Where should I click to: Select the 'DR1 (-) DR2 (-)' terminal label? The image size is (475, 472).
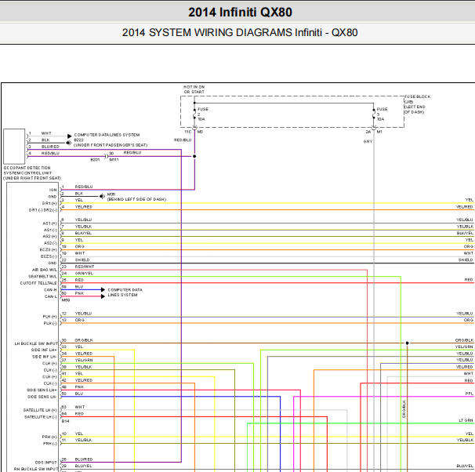point(42,210)
